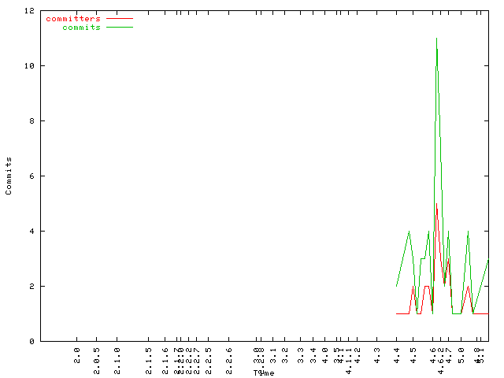Select the 8 tick label on y-axis

click(x=31, y=121)
